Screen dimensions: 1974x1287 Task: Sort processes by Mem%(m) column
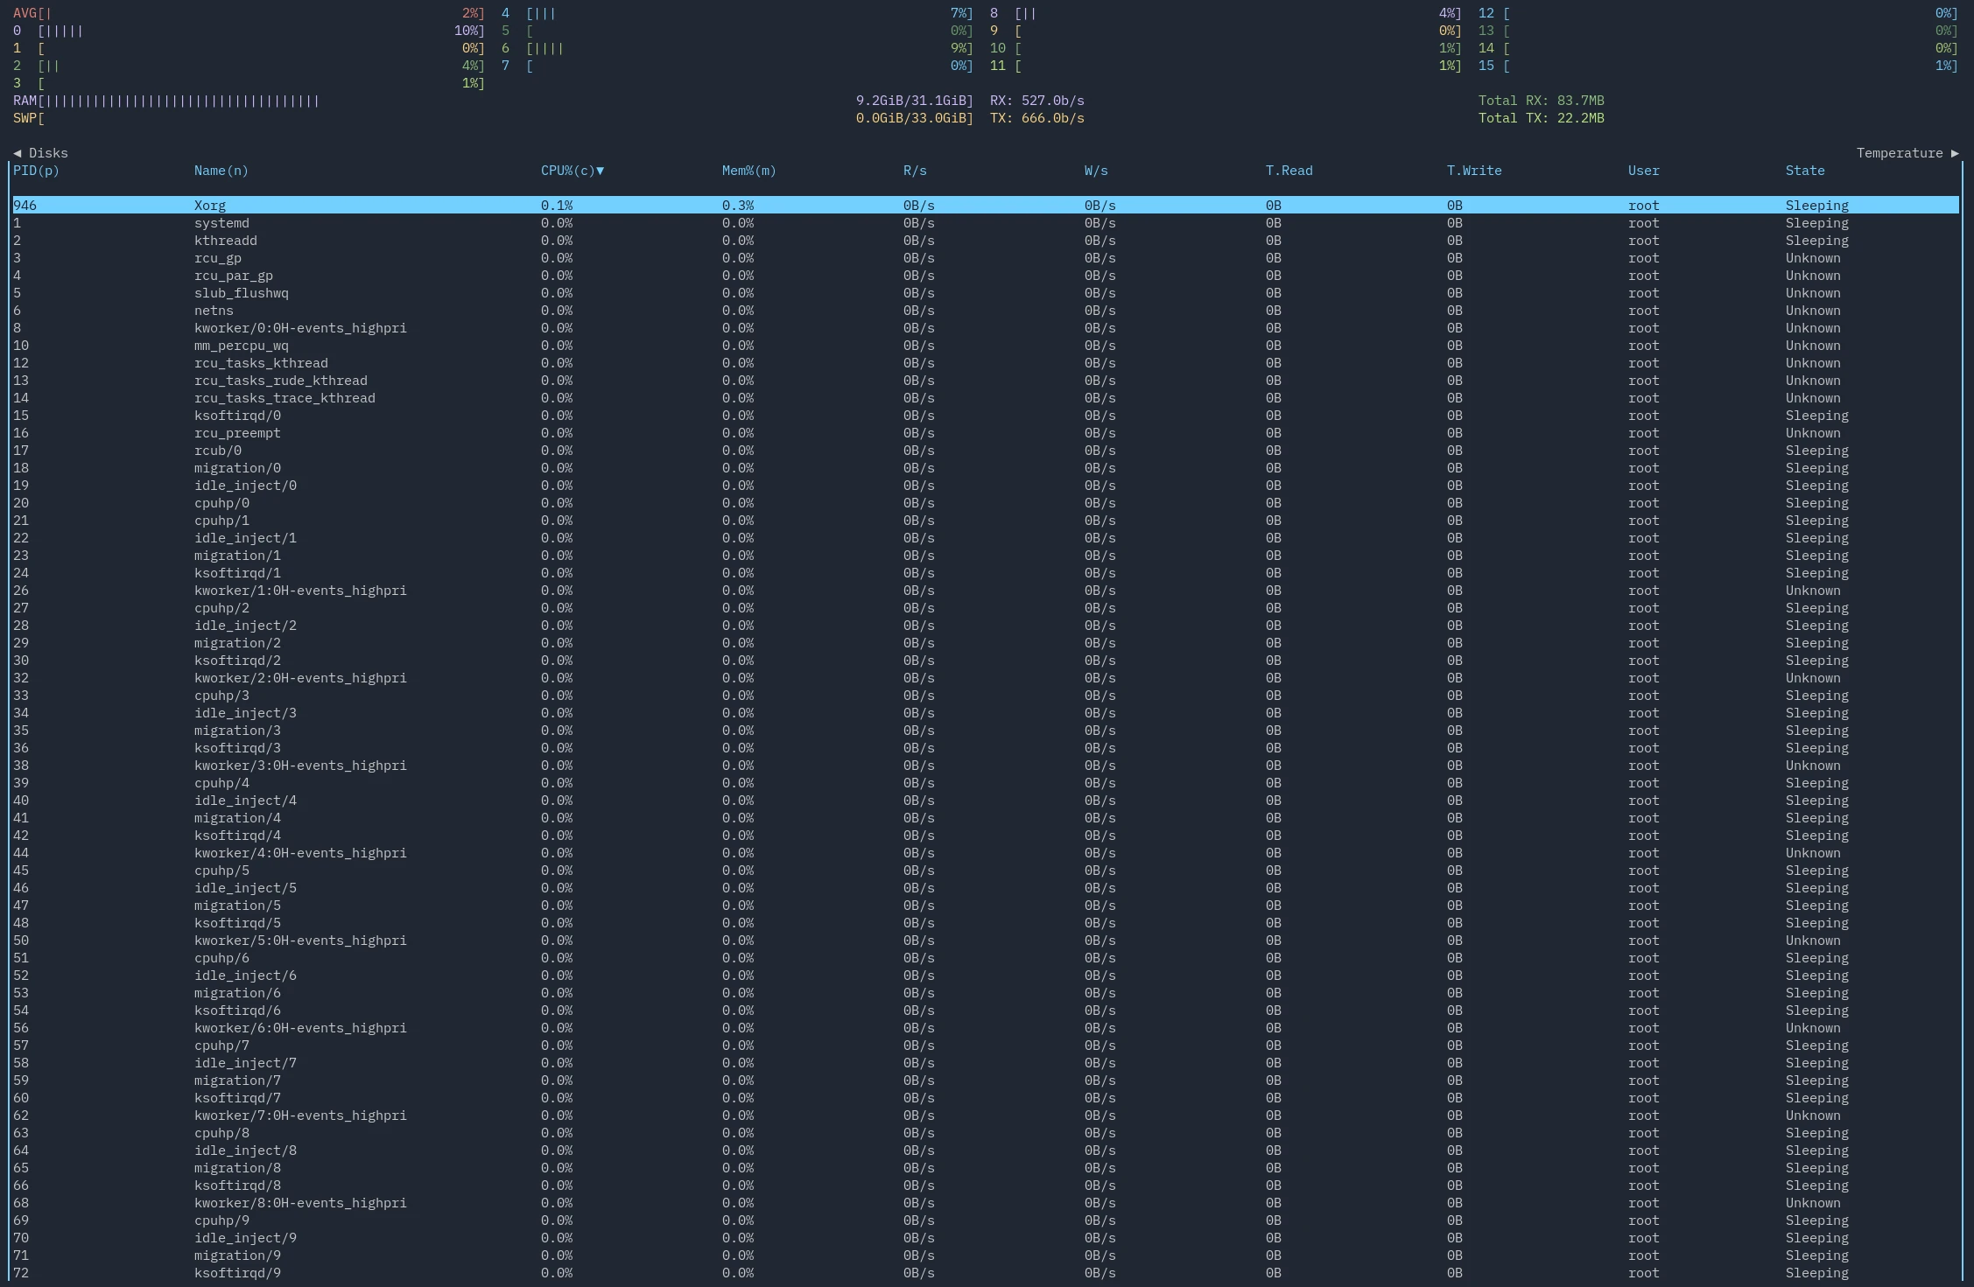click(x=748, y=171)
